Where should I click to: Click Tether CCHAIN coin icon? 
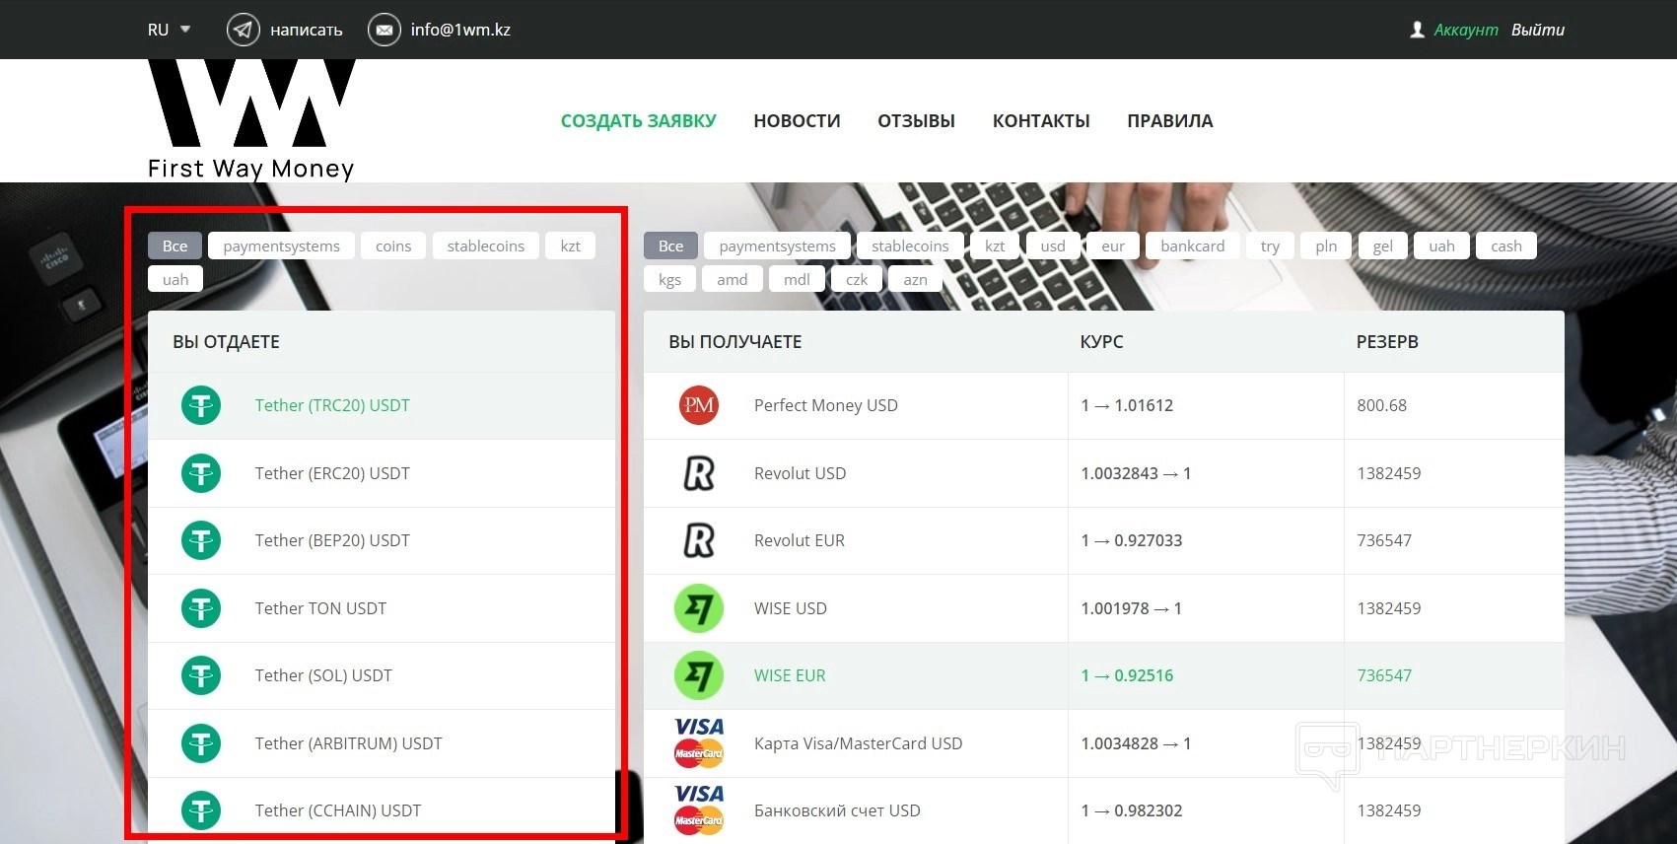(201, 810)
